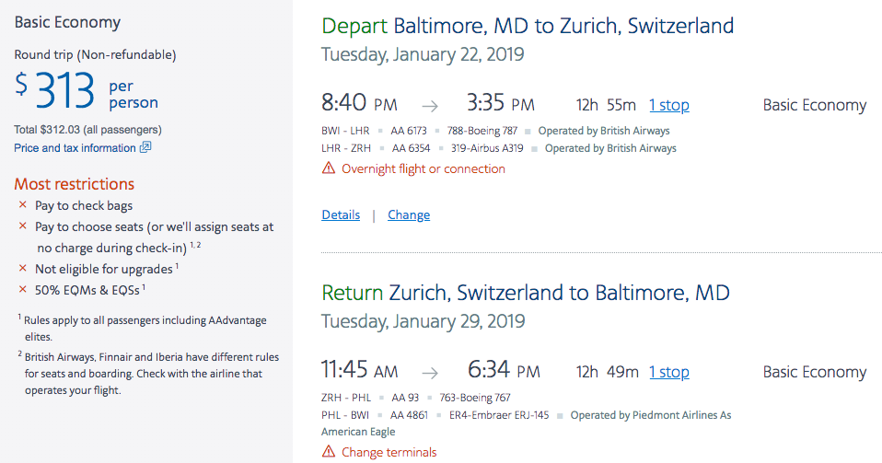Click the Change terminals warning text
Image resolution: width=882 pixels, height=463 pixels.
coord(389,452)
